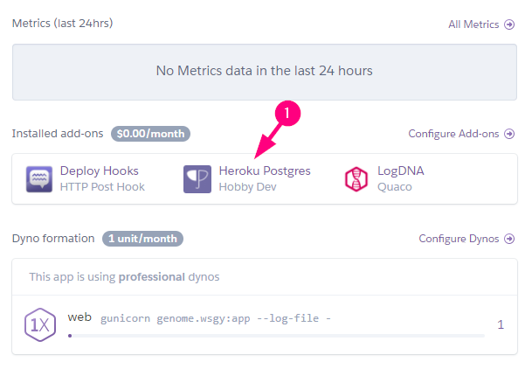Click the pink numbered annotation marker

click(x=289, y=113)
